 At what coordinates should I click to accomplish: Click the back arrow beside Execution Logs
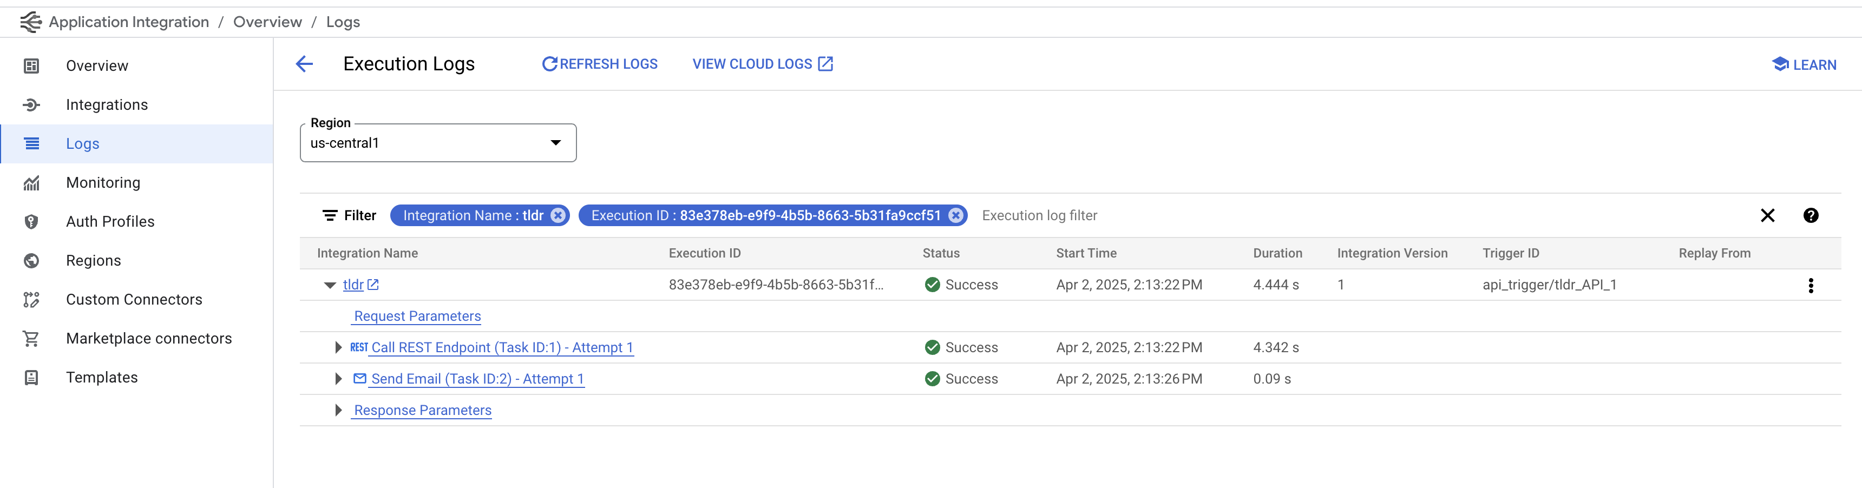coord(304,64)
